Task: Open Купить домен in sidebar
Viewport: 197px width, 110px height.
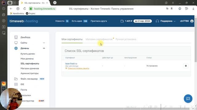Action: click(x=28, y=54)
